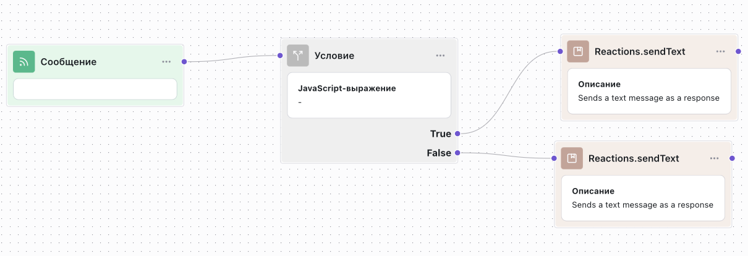
Task: Click the green Сообщение node icon
Action: (24, 62)
